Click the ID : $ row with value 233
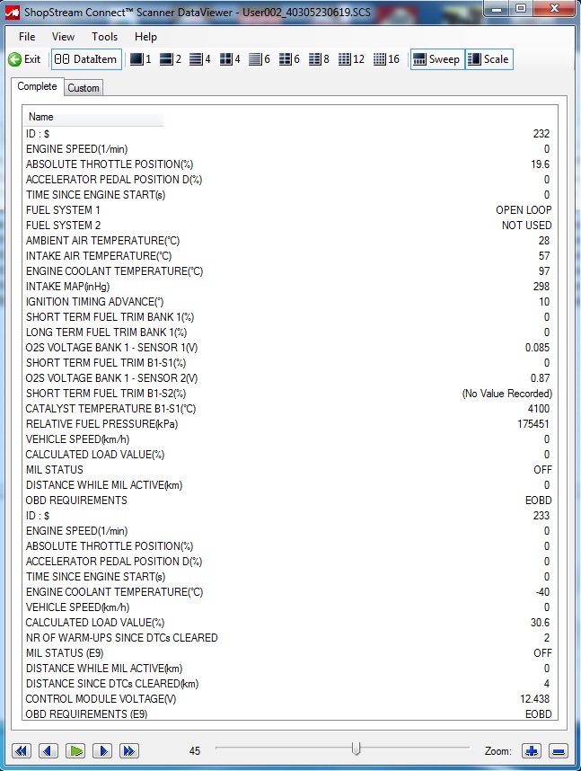The width and height of the screenshot is (581, 771). 290,515
